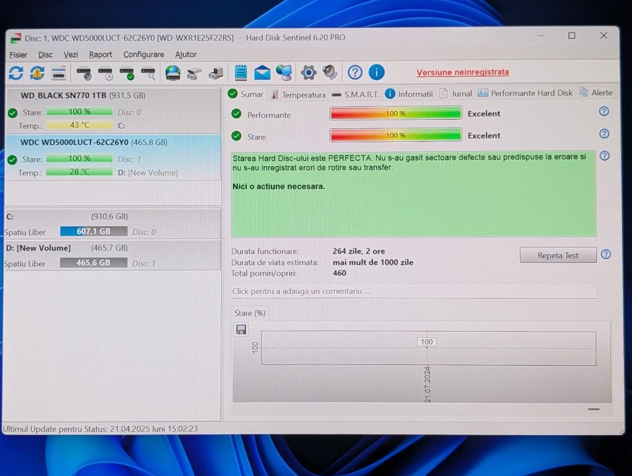632x476 pixels.
Task: Open the Fisier menu
Action: [x=19, y=55]
